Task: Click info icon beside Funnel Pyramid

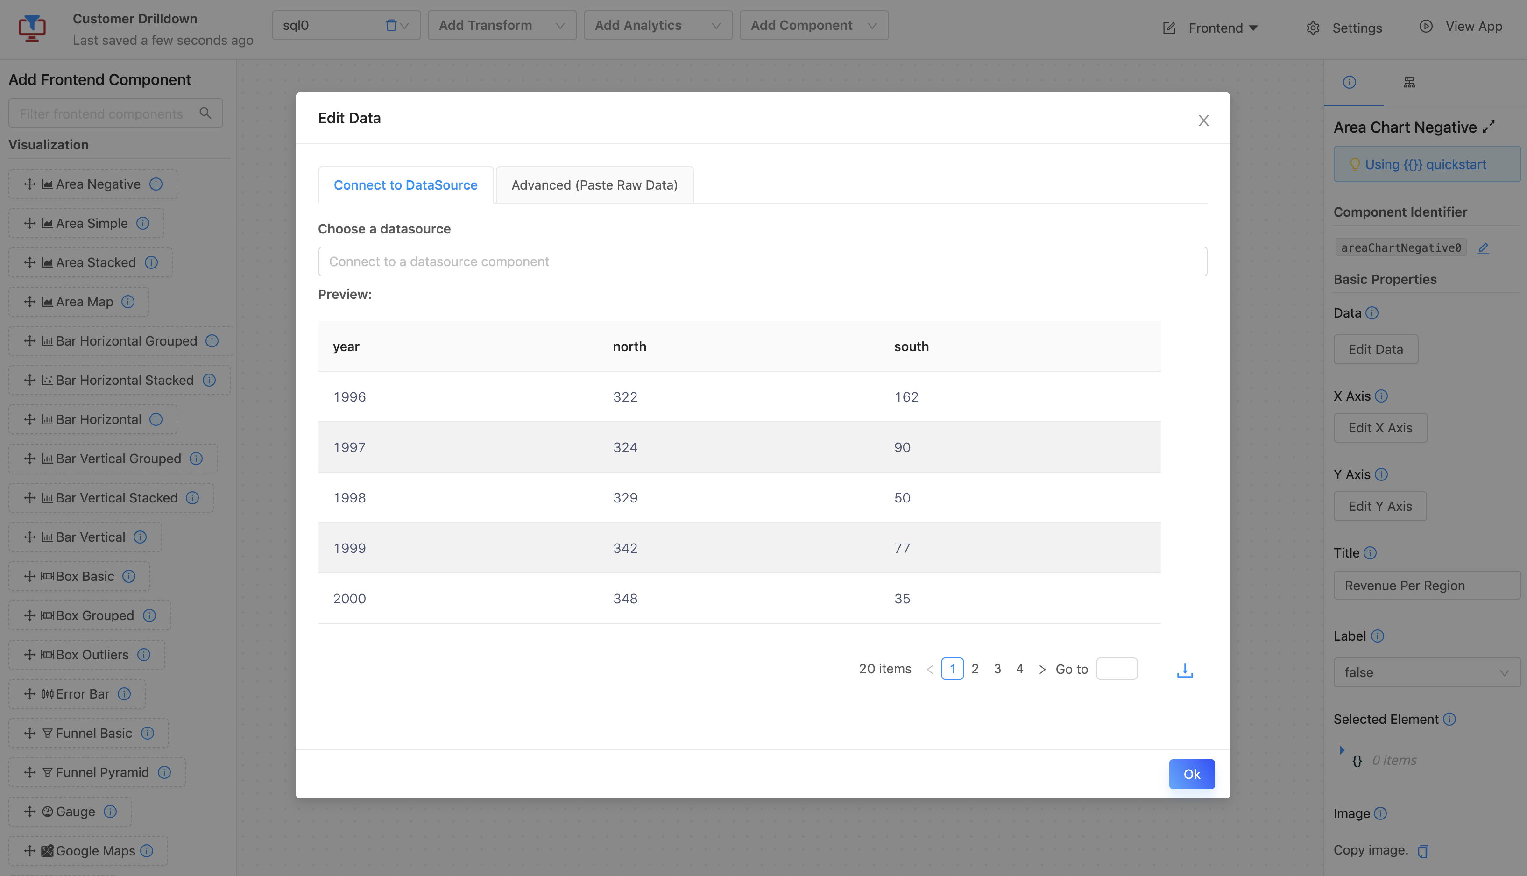Action: pyautogui.click(x=163, y=772)
